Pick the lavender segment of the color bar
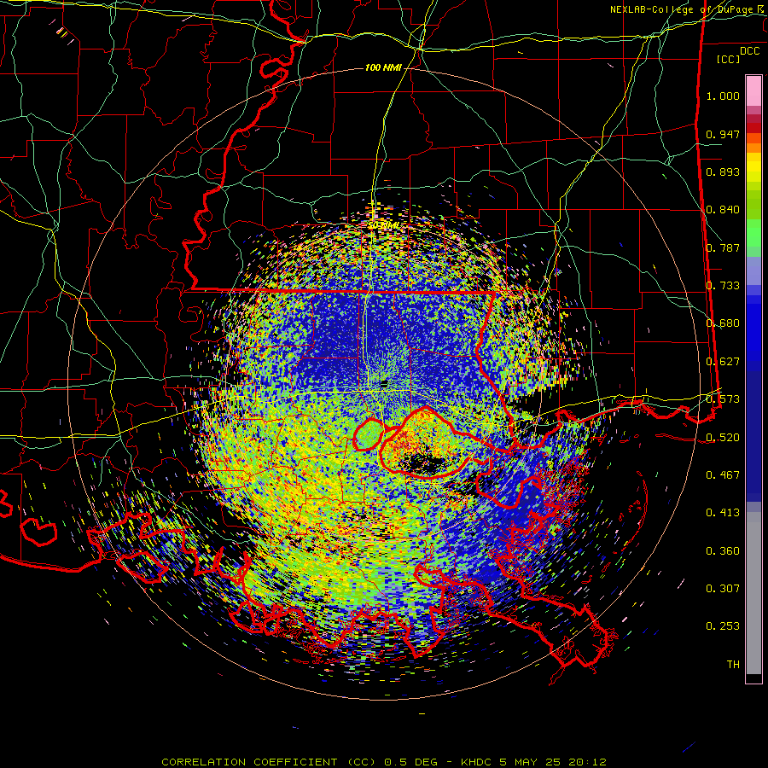The image size is (768, 768). [x=753, y=271]
